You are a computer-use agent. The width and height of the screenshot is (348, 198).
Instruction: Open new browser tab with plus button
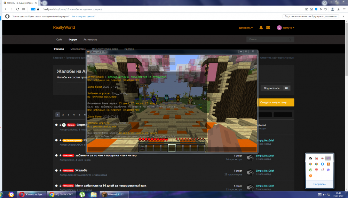pos(41,3)
